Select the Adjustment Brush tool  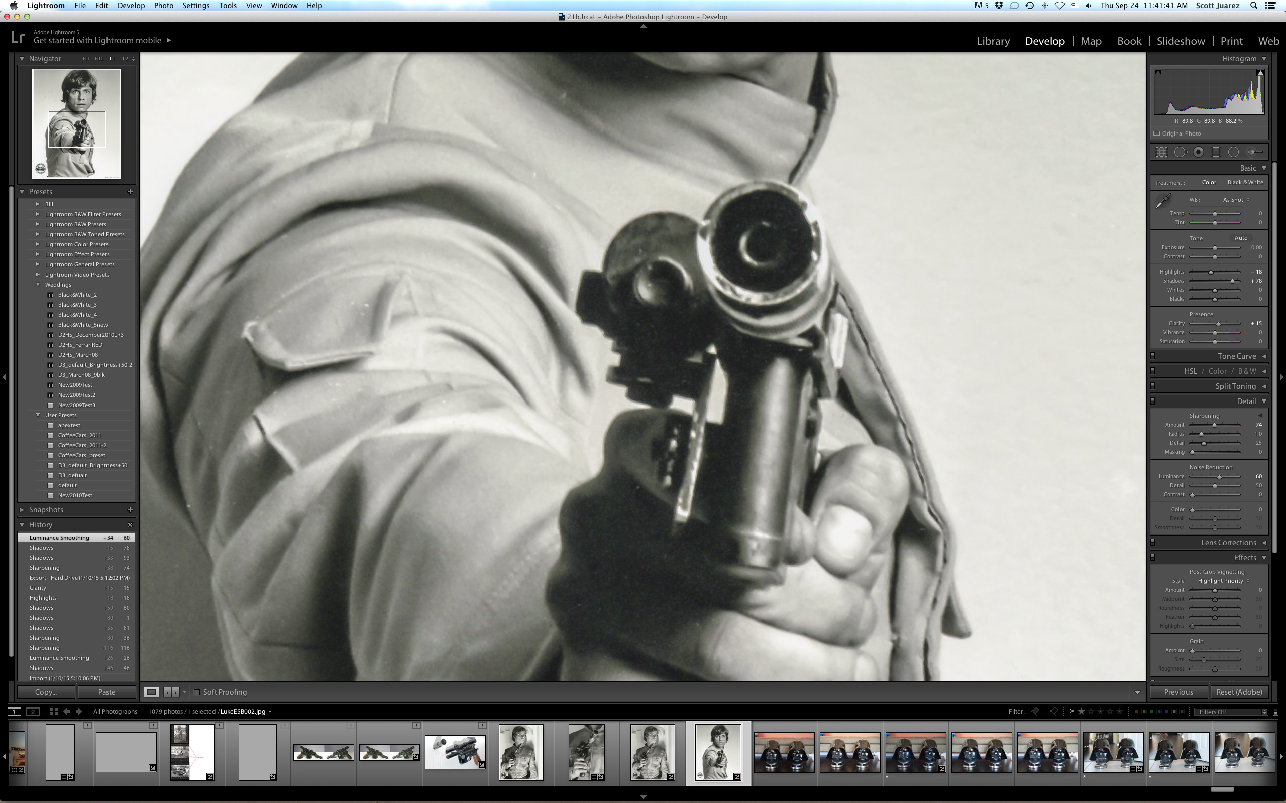(x=1255, y=152)
